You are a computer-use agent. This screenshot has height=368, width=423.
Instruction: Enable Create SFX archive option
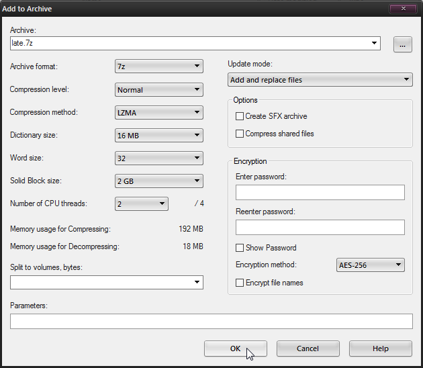tap(240, 116)
